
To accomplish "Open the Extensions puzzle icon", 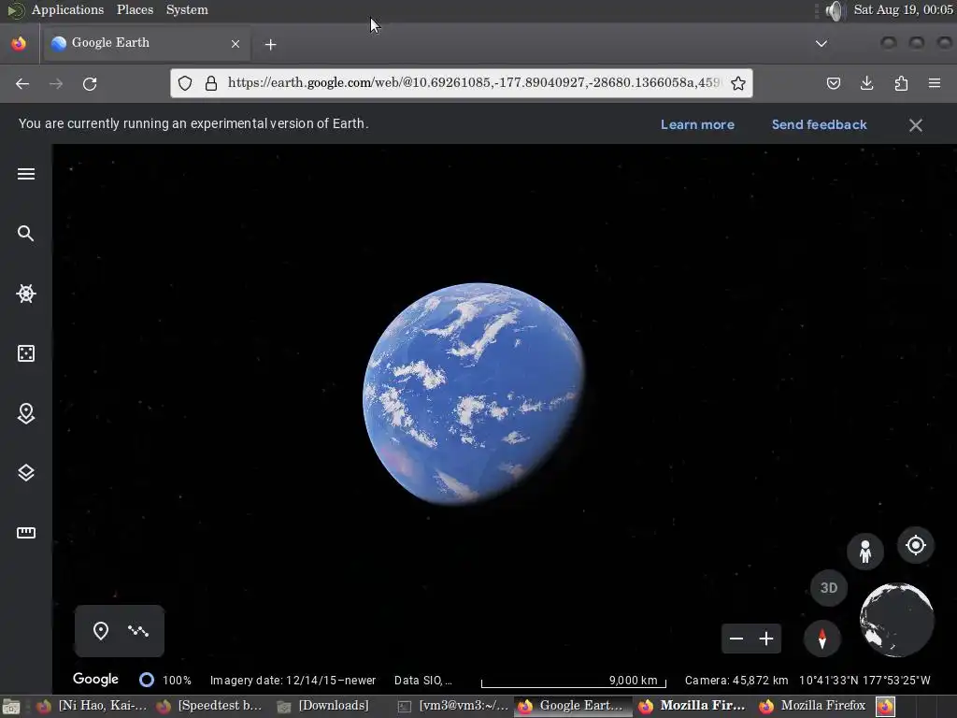I will (901, 83).
